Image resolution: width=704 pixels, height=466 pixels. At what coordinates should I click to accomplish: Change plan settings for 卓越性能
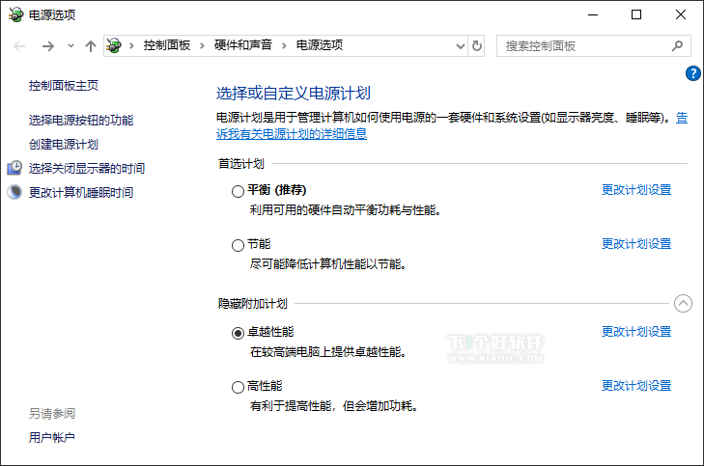point(636,332)
